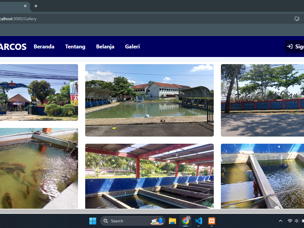Click the Windows taskbar Search box
The width and height of the screenshot is (304, 228).
point(132,221)
